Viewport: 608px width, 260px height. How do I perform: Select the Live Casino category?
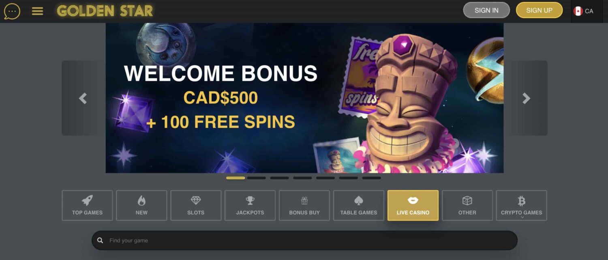(413, 205)
